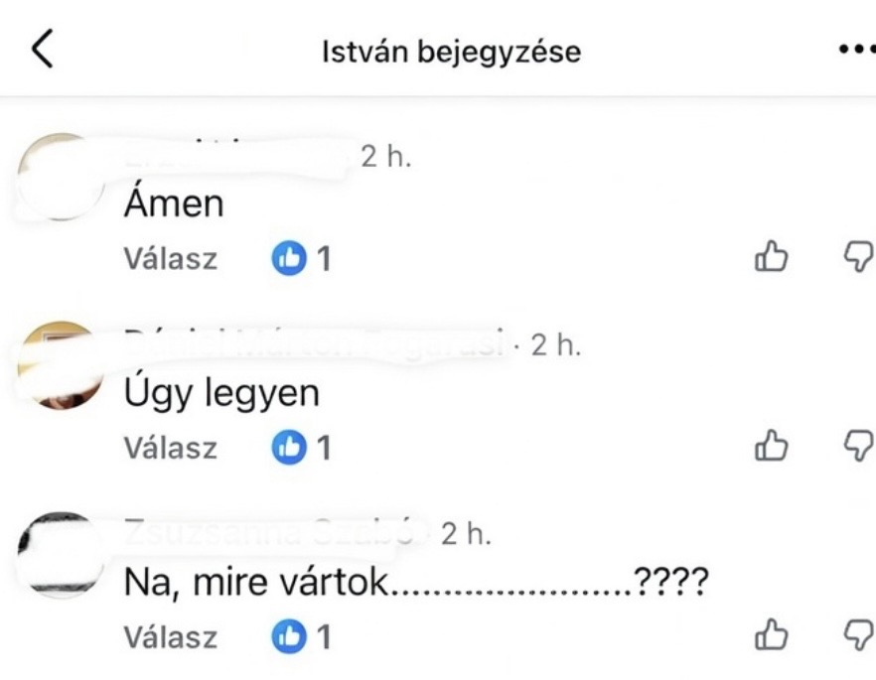Reply to the "Ámen" comment via Válasz

(x=170, y=259)
